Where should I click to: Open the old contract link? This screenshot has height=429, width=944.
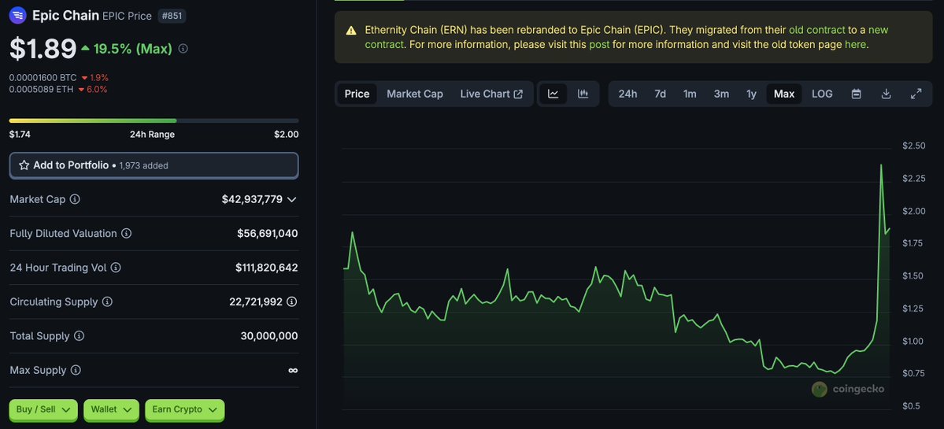(817, 30)
